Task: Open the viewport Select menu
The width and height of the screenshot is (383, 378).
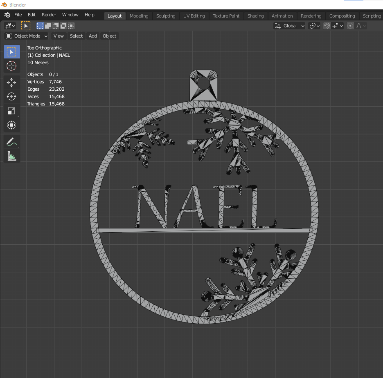Action: click(76, 36)
